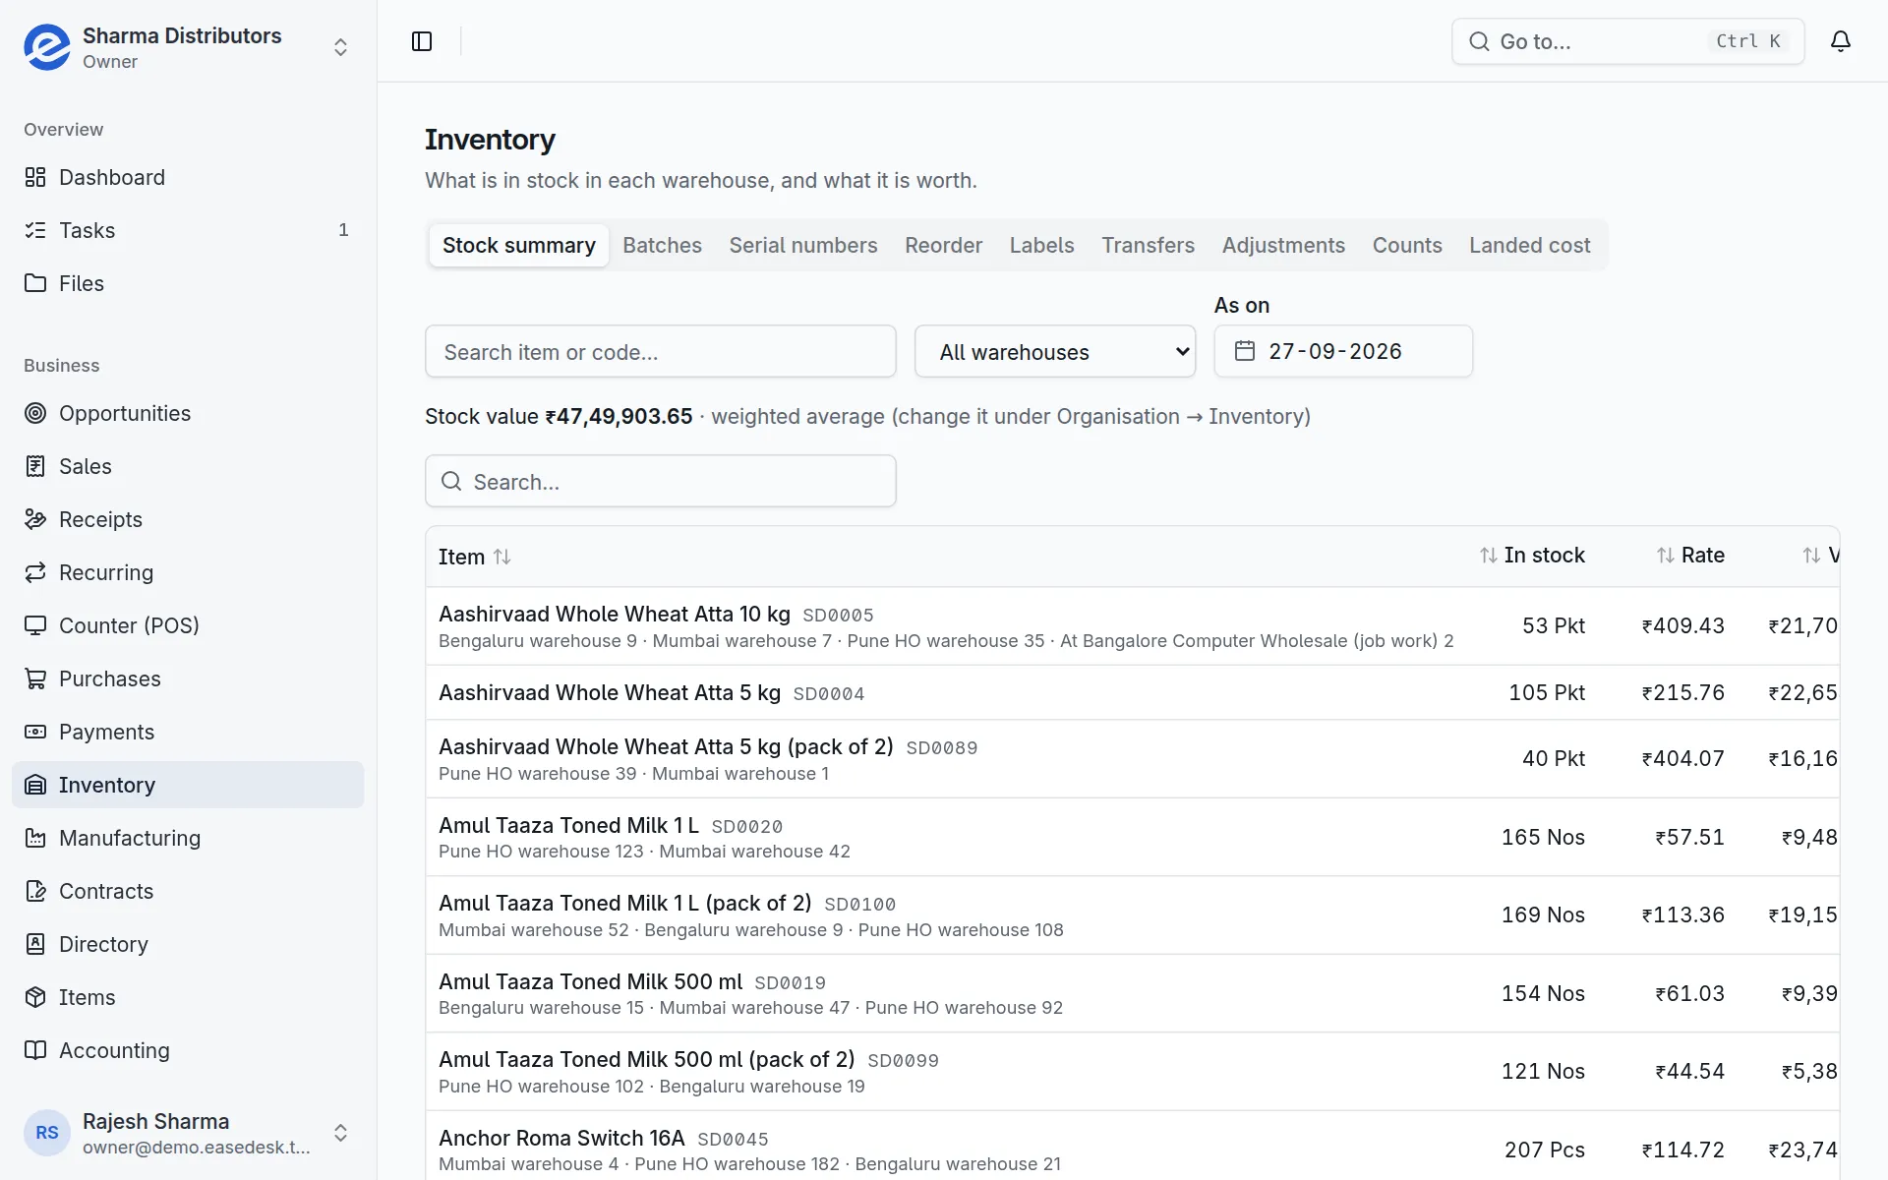Select Inventory in the sidebar
This screenshot has height=1180, width=1888.
click(188, 785)
